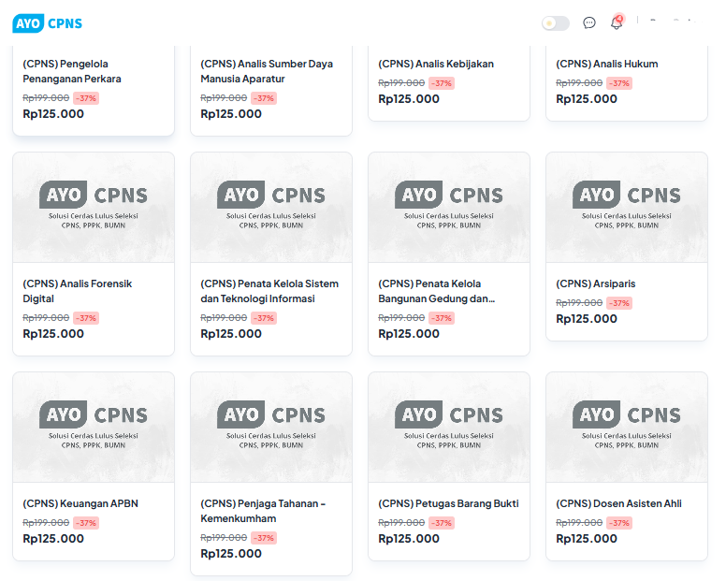
Task: Click the Penata Kelola Bangunan Gedung thumbnail
Action: pos(449,208)
